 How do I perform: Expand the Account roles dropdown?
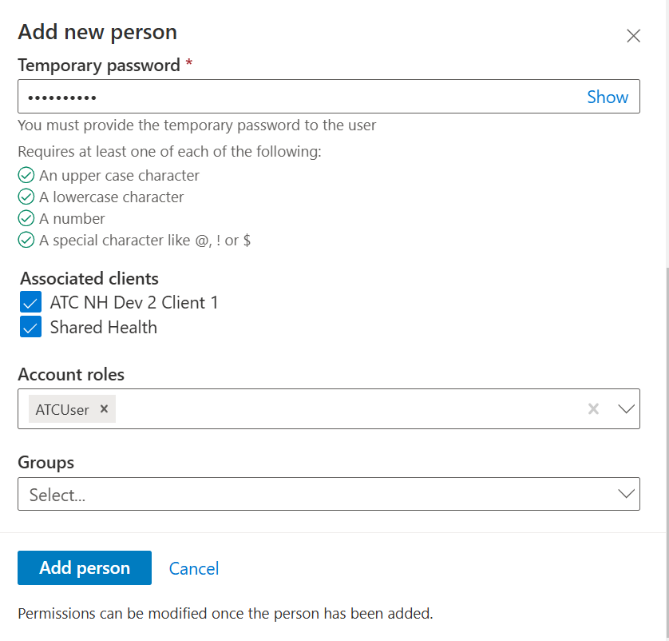pos(626,408)
